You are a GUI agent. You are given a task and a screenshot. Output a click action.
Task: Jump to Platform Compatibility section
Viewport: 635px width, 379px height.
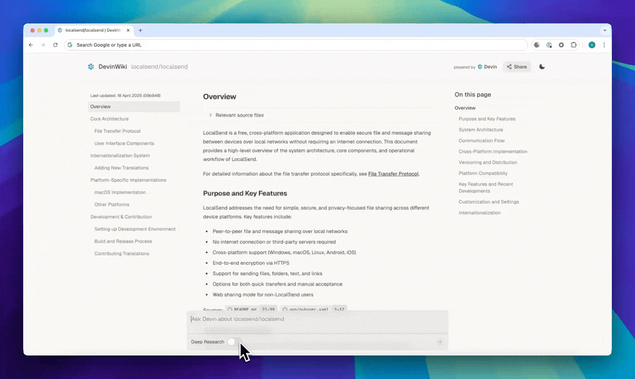tap(483, 173)
